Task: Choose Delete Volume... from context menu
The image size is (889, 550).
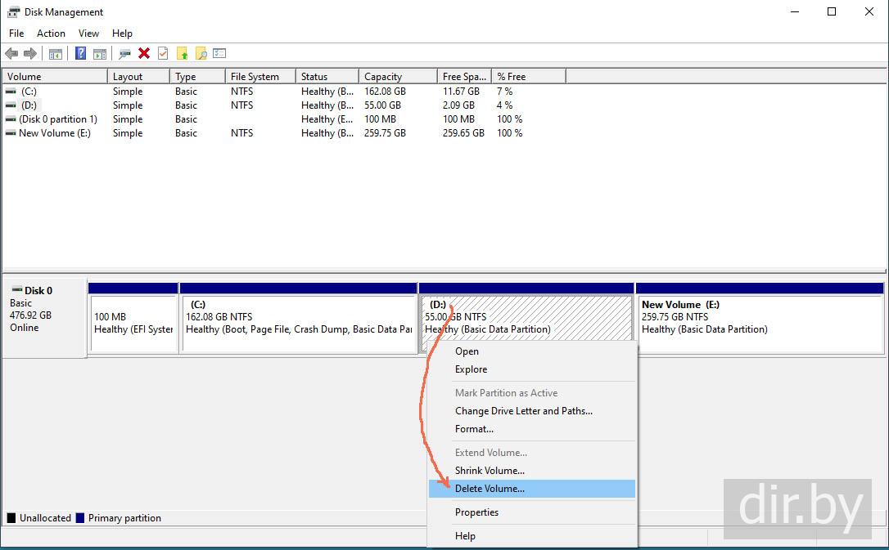Action: (490, 489)
